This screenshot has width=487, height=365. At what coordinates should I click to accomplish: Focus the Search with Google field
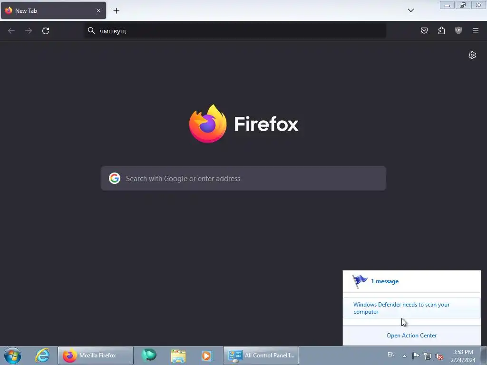[243, 179]
